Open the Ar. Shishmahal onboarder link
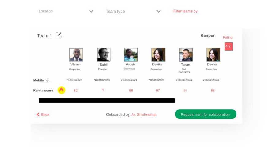 144,114
